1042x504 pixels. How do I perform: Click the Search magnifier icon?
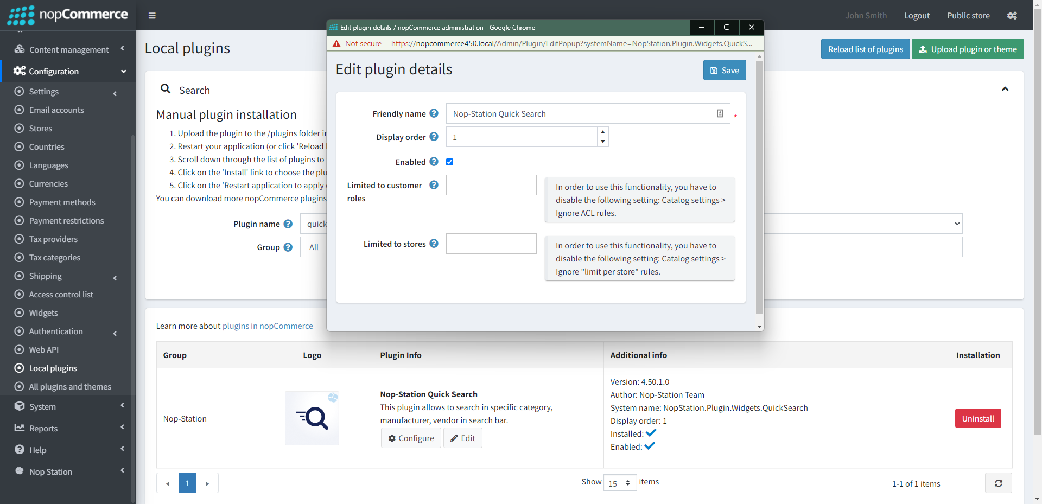point(166,89)
